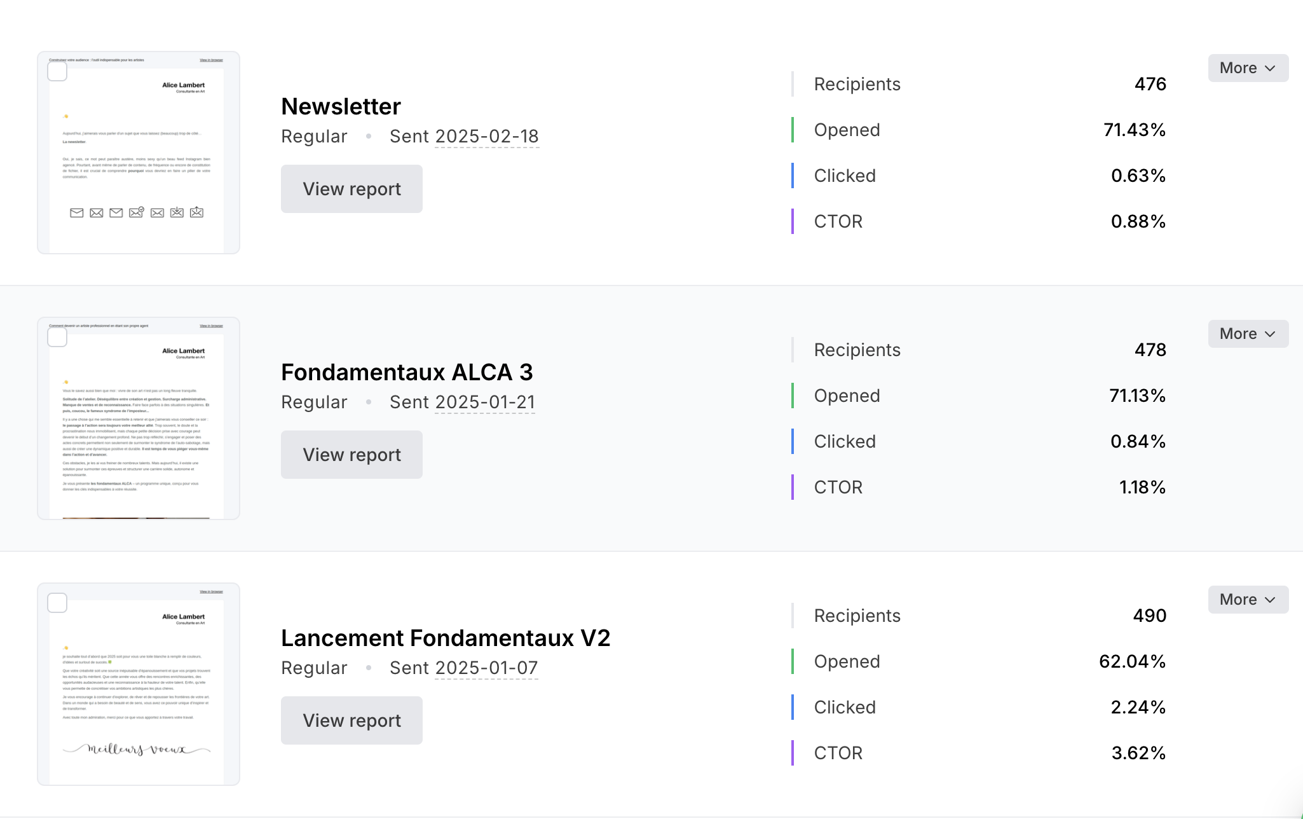Expand the More dropdown for Lancement Fondamentaux V2
This screenshot has width=1303, height=819.
pyautogui.click(x=1248, y=600)
